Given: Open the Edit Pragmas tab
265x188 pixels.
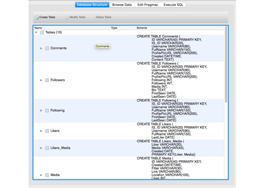Looking at the screenshot, I should click(x=148, y=5).
